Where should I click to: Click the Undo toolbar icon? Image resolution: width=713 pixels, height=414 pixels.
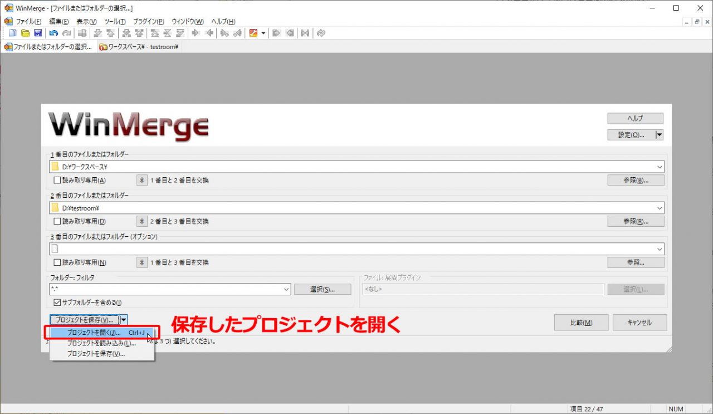click(53, 33)
